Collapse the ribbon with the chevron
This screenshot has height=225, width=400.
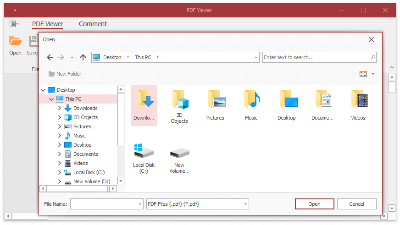[392, 67]
